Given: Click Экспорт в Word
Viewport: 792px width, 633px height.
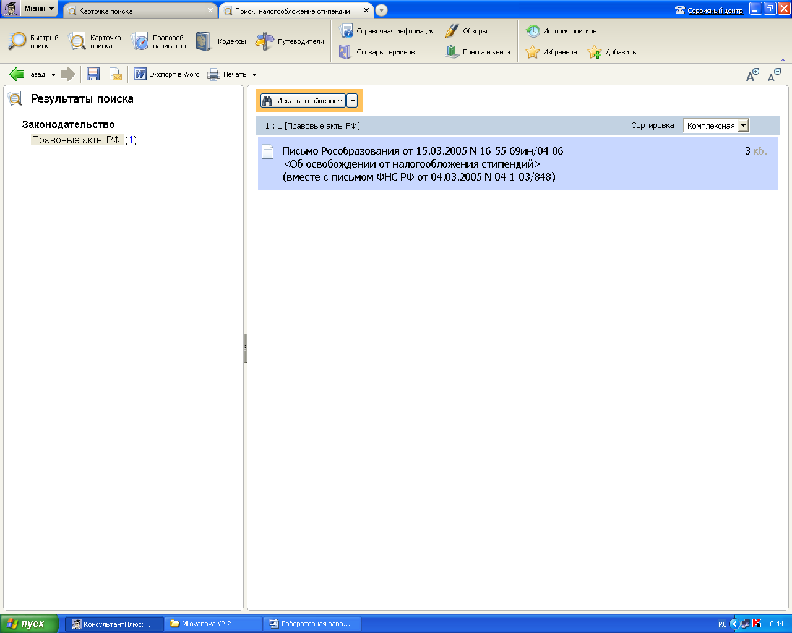Looking at the screenshot, I should click(166, 74).
